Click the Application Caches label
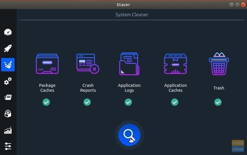This screenshot has height=155, width=247. (x=175, y=88)
